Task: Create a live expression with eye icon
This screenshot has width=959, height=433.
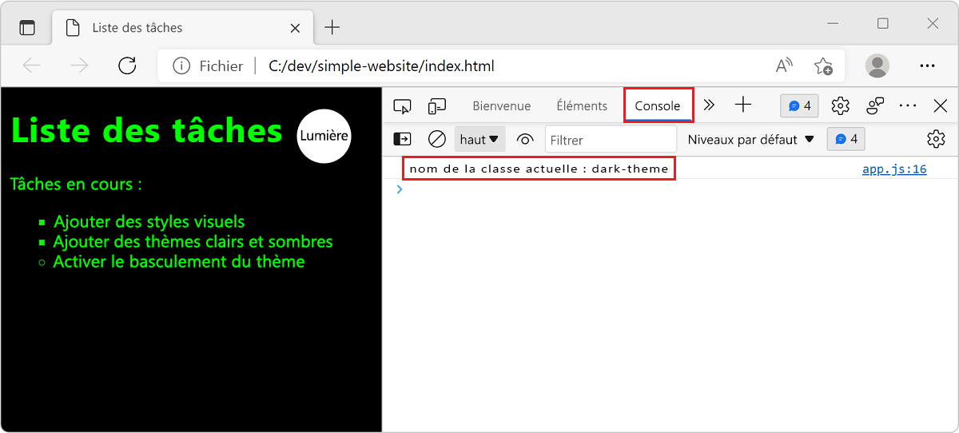Action: tap(525, 139)
